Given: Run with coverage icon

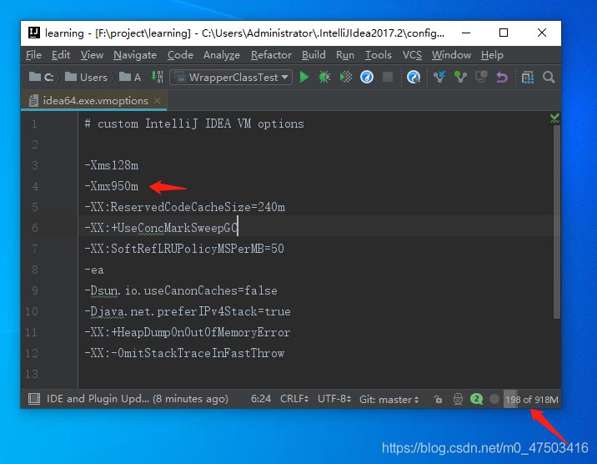Looking at the screenshot, I should (x=346, y=78).
